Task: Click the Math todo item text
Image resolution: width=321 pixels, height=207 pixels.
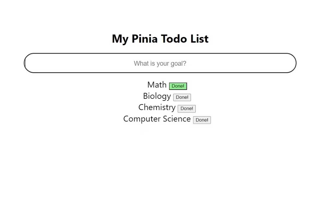Action: tap(157, 85)
